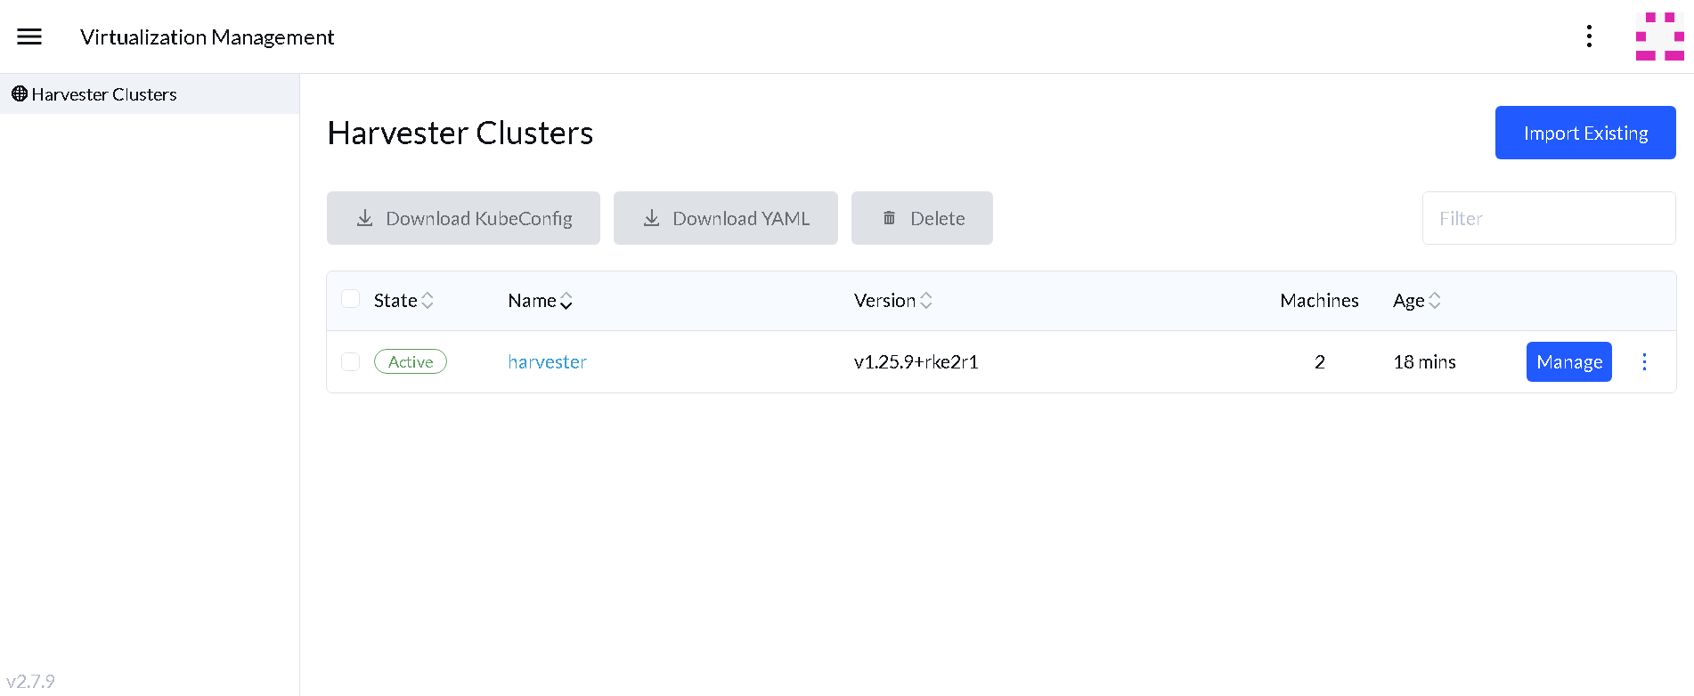Click the machines count 2
Screen dimensions: 1694x696
[x=1320, y=362]
